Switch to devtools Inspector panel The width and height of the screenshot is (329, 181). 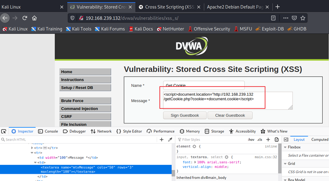(x=22, y=131)
